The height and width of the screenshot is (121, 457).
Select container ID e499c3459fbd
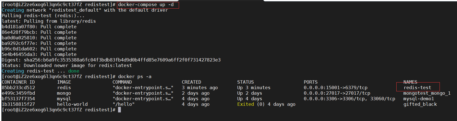(x=18, y=93)
